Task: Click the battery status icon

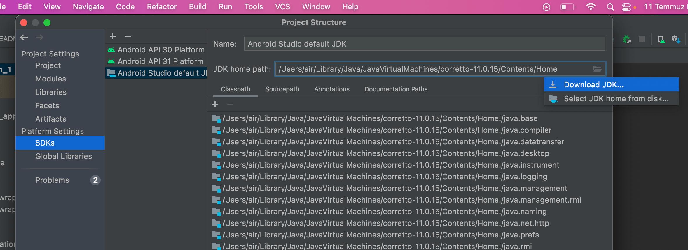Action: (567, 7)
